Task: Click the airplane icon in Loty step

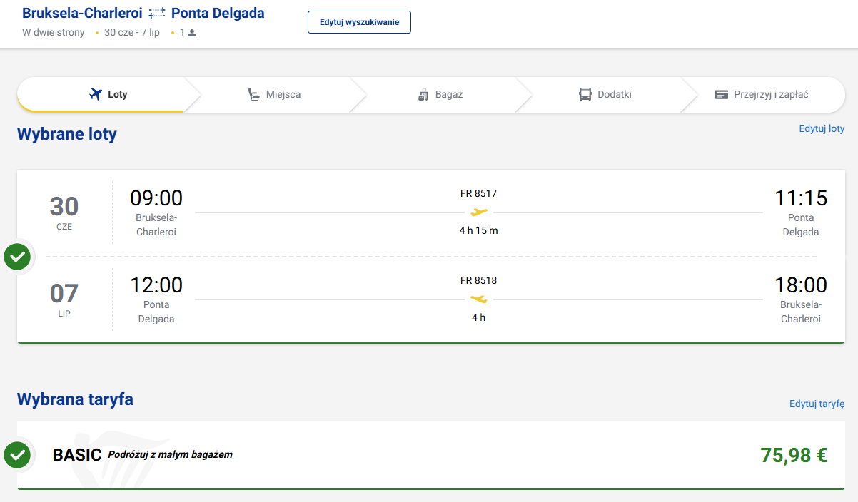Action: tap(96, 94)
